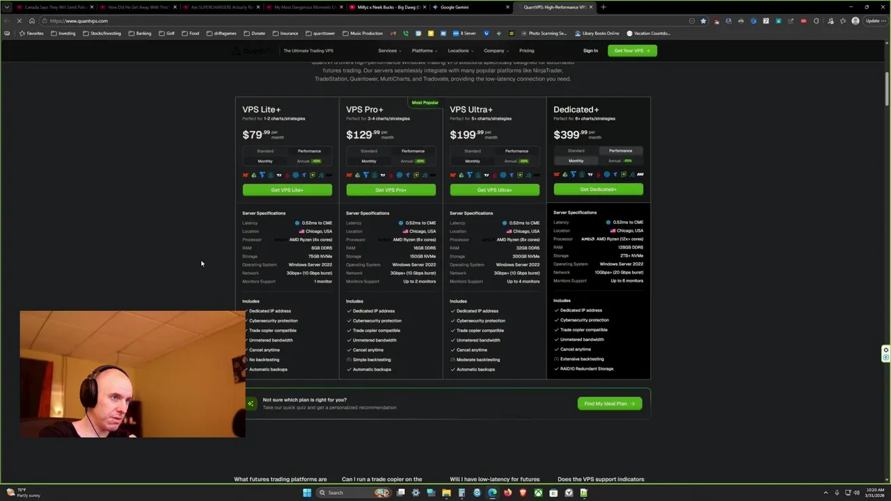Select Standard tier on the Dedicated+ card

(x=576, y=150)
